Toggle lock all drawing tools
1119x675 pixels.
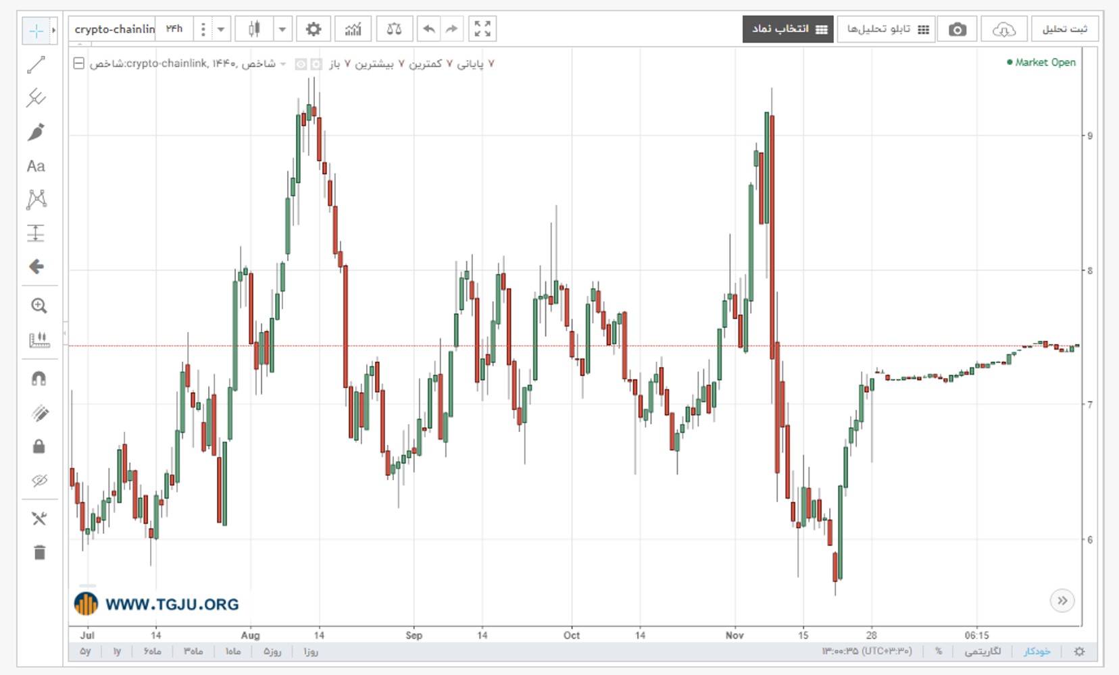39,446
